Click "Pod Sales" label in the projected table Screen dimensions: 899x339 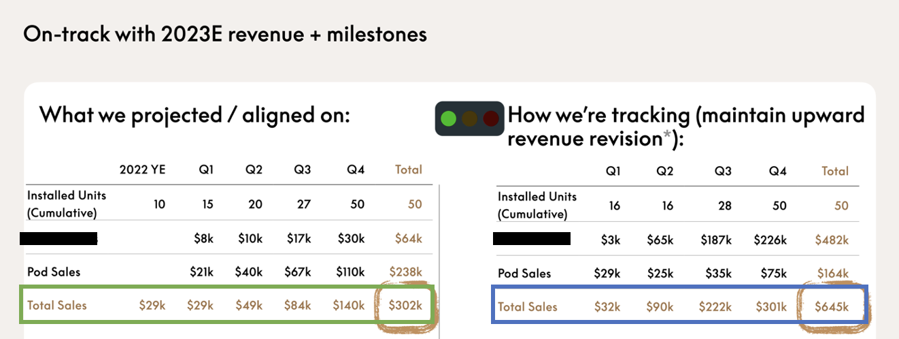pos(54,272)
